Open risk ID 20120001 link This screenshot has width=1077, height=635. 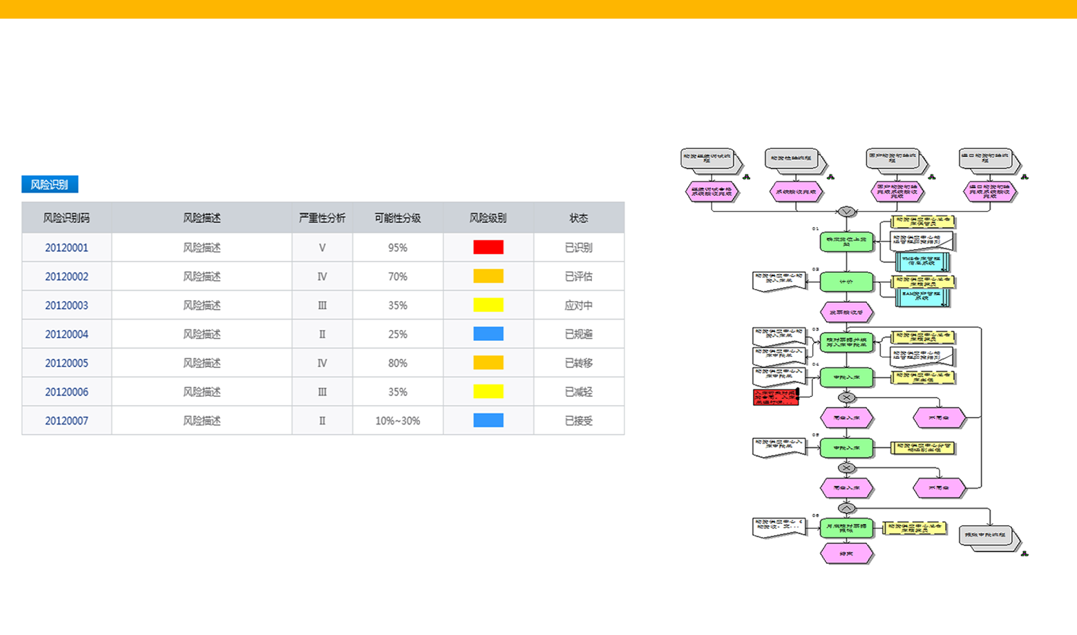pyautogui.click(x=66, y=248)
